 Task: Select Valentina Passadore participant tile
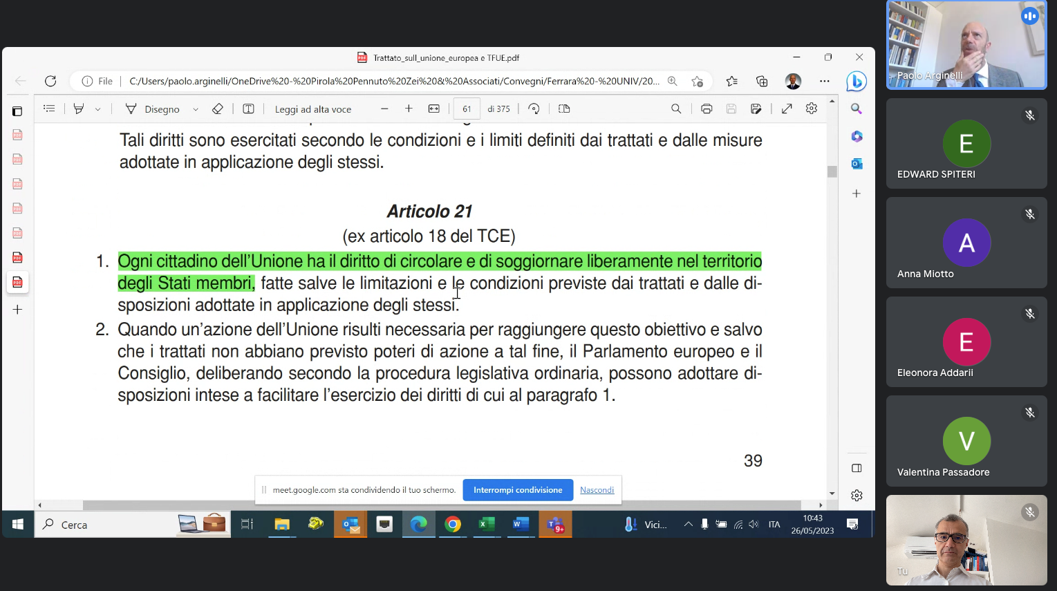point(966,441)
